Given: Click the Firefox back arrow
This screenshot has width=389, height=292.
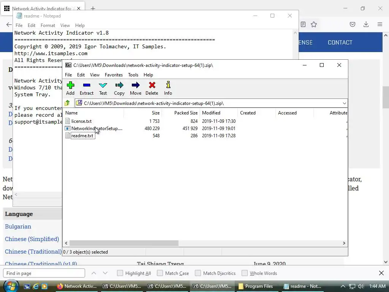Looking at the screenshot, I should point(9,24).
